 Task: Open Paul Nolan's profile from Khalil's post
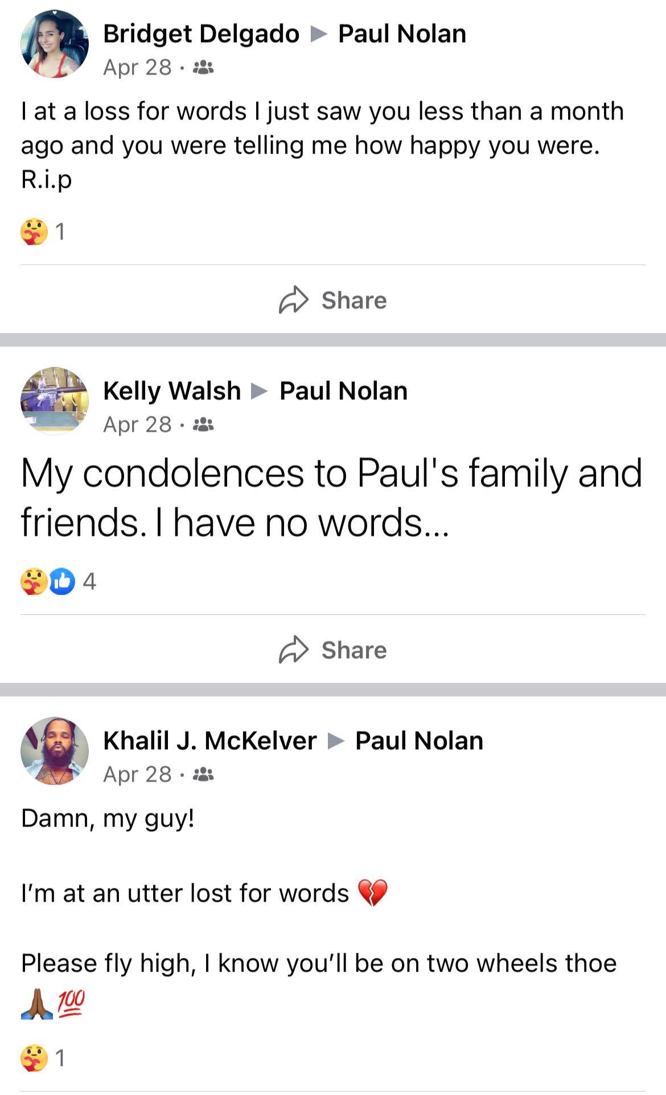coord(419,741)
